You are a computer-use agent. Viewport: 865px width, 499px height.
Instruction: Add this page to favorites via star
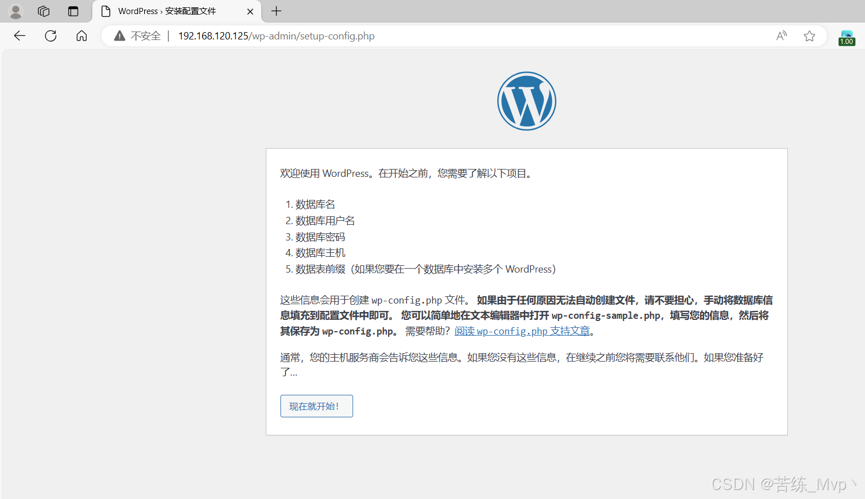pos(809,35)
